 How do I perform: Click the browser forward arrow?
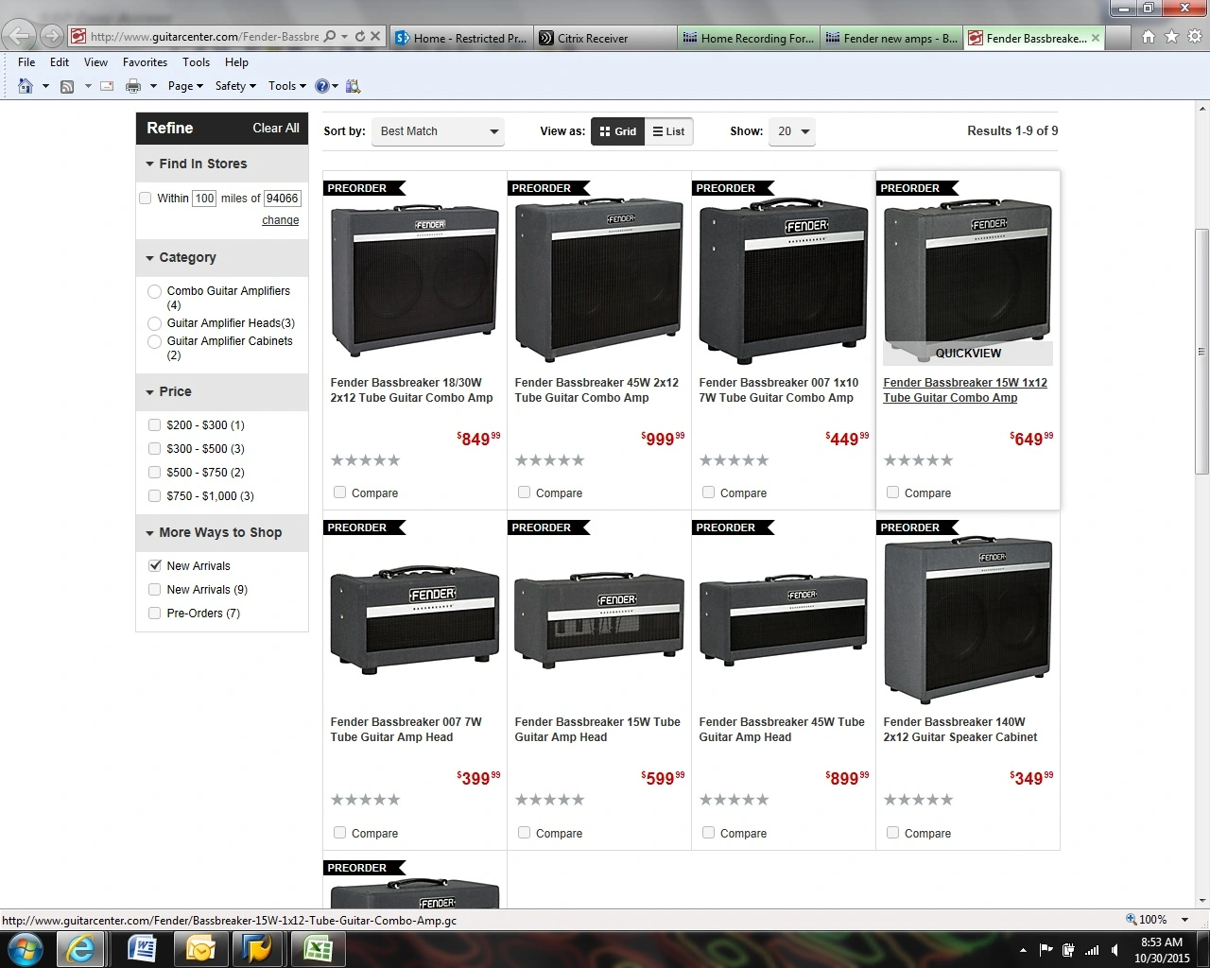pos(52,37)
